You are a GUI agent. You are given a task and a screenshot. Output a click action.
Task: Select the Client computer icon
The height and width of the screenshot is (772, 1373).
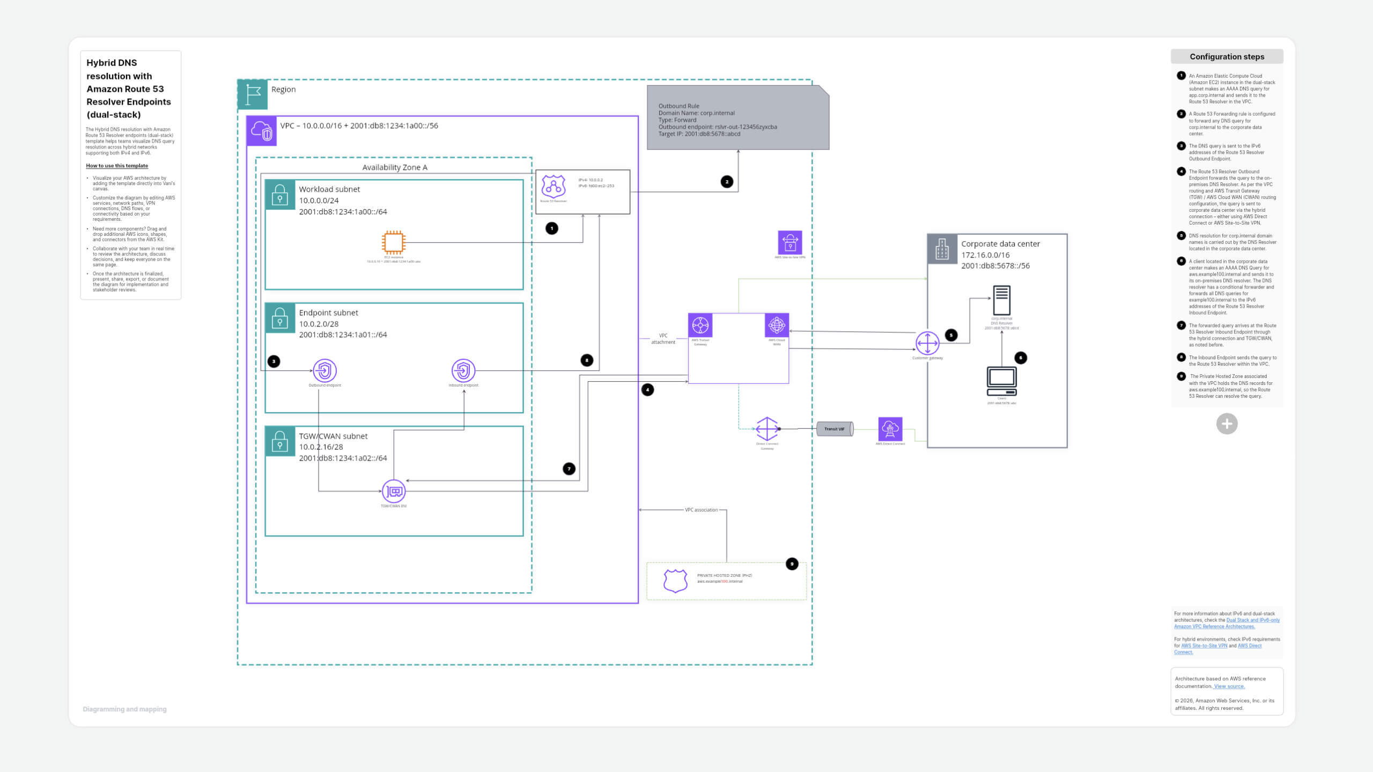[x=1002, y=381]
